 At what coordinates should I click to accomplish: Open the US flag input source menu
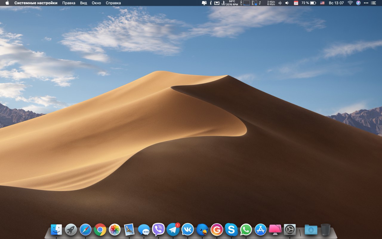click(x=322, y=3)
